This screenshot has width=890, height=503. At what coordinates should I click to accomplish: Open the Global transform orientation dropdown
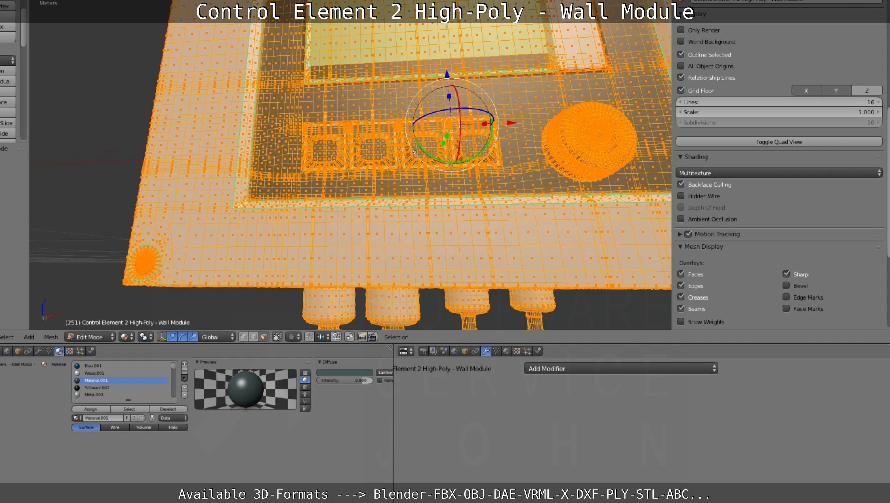tap(217, 337)
